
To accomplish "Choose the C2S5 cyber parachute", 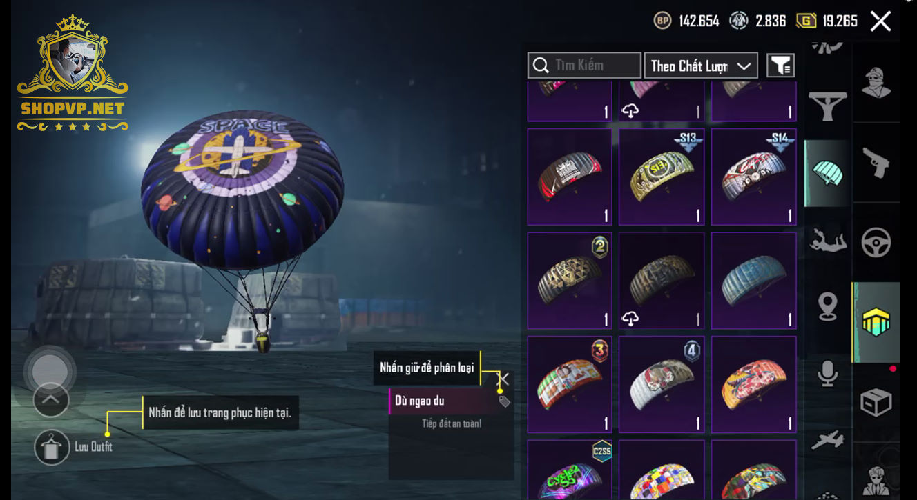I will point(570,470).
